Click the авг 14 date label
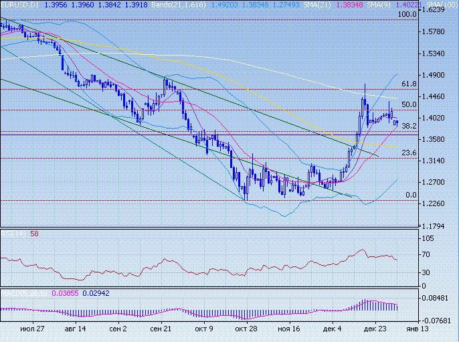The width and height of the screenshot is (459, 342). (75, 329)
